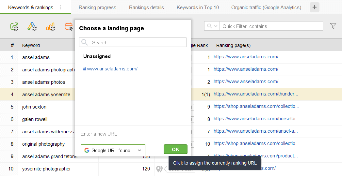Open the advanced filter funnel icon
Image resolution: width=342 pixels, height=176 pixels.
[333, 26]
